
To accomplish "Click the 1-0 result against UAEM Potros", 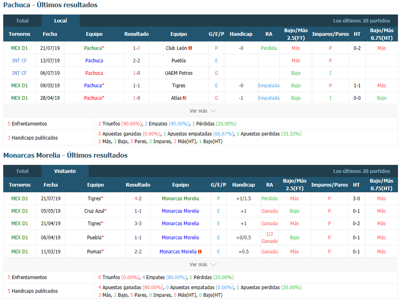I will coord(137,73).
